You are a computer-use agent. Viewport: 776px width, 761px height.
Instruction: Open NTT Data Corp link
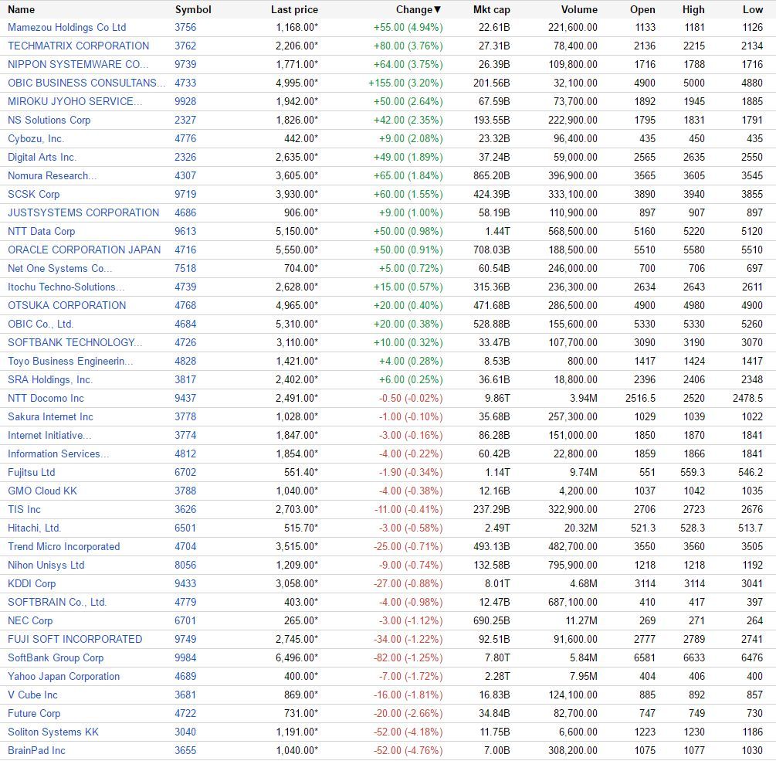(41, 231)
